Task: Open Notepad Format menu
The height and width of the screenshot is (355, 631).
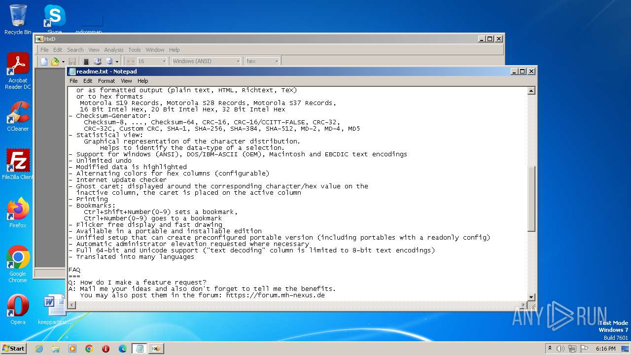Action: (106, 81)
